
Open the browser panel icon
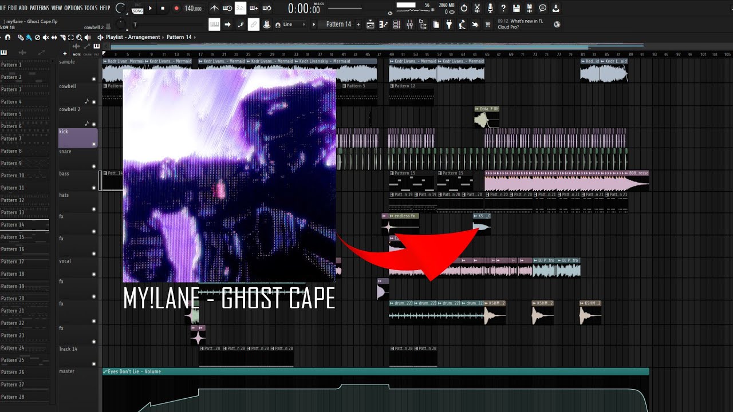[423, 25]
